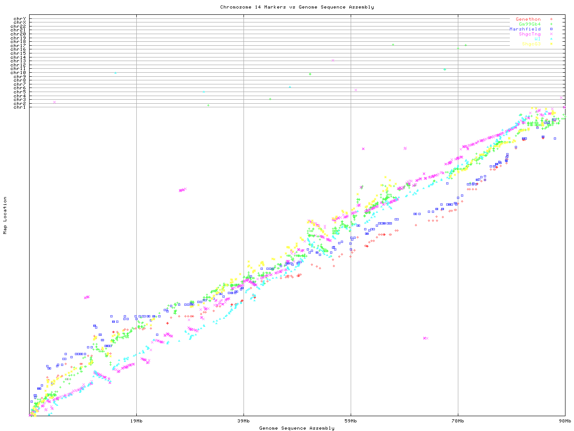The image size is (574, 431).
Task: Click the 98Mb tick label
Action: click(x=565, y=421)
